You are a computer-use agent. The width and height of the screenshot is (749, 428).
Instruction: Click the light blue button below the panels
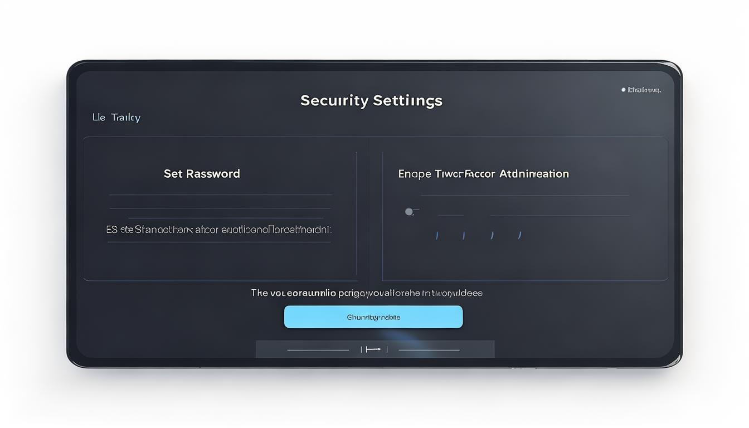(x=373, y=317)
